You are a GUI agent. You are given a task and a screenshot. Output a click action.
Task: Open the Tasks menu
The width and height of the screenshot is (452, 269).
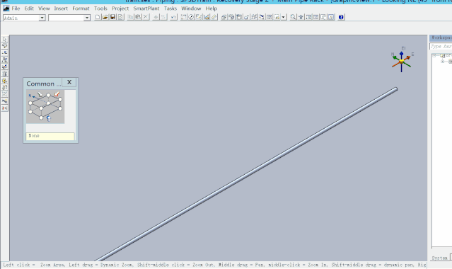click(x=170, y=8)
